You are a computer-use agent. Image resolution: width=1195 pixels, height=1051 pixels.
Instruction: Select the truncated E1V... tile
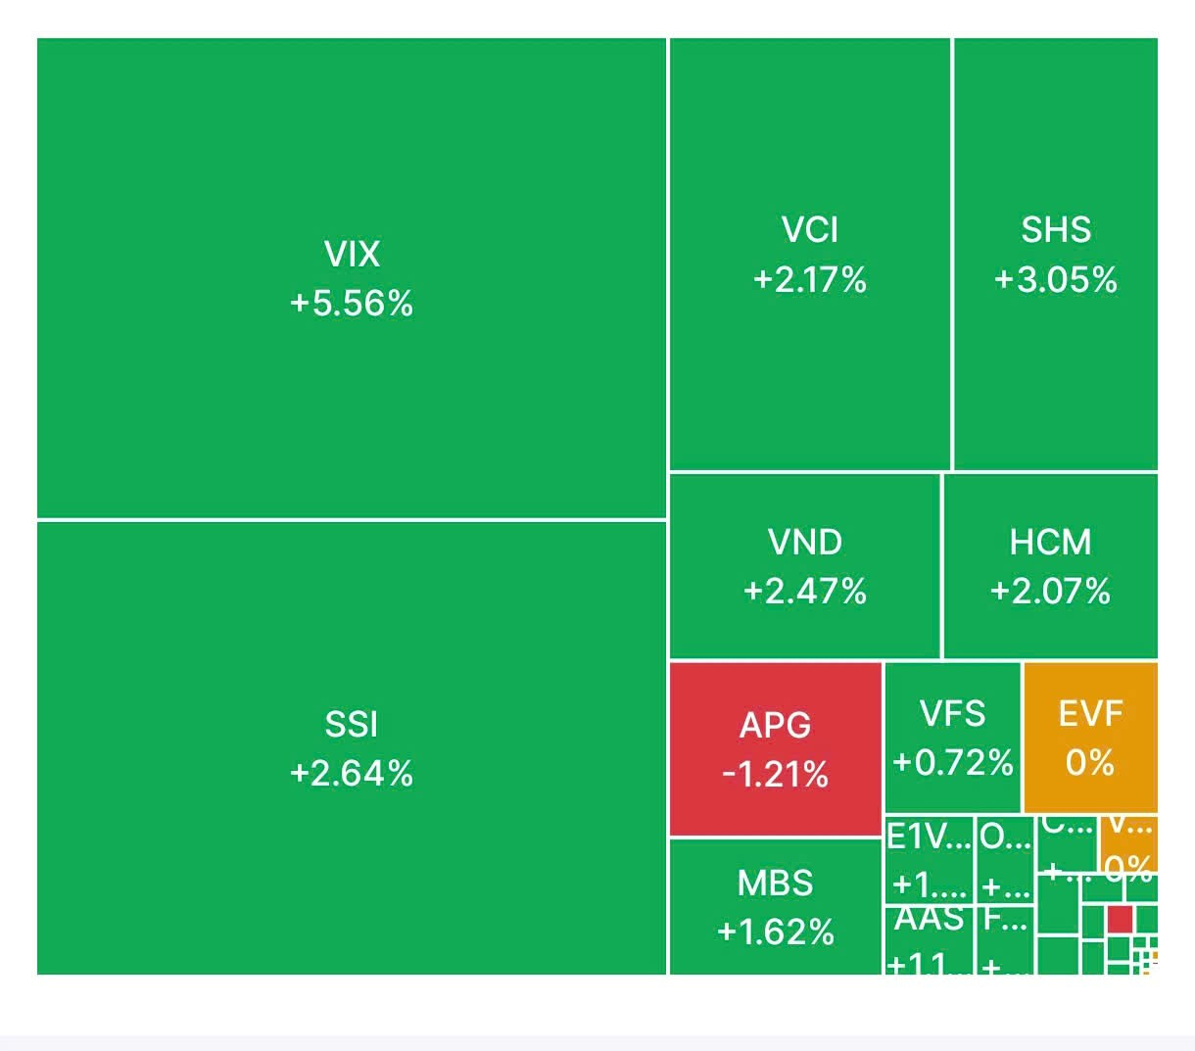pyautogui.click(x=929, y=860)
